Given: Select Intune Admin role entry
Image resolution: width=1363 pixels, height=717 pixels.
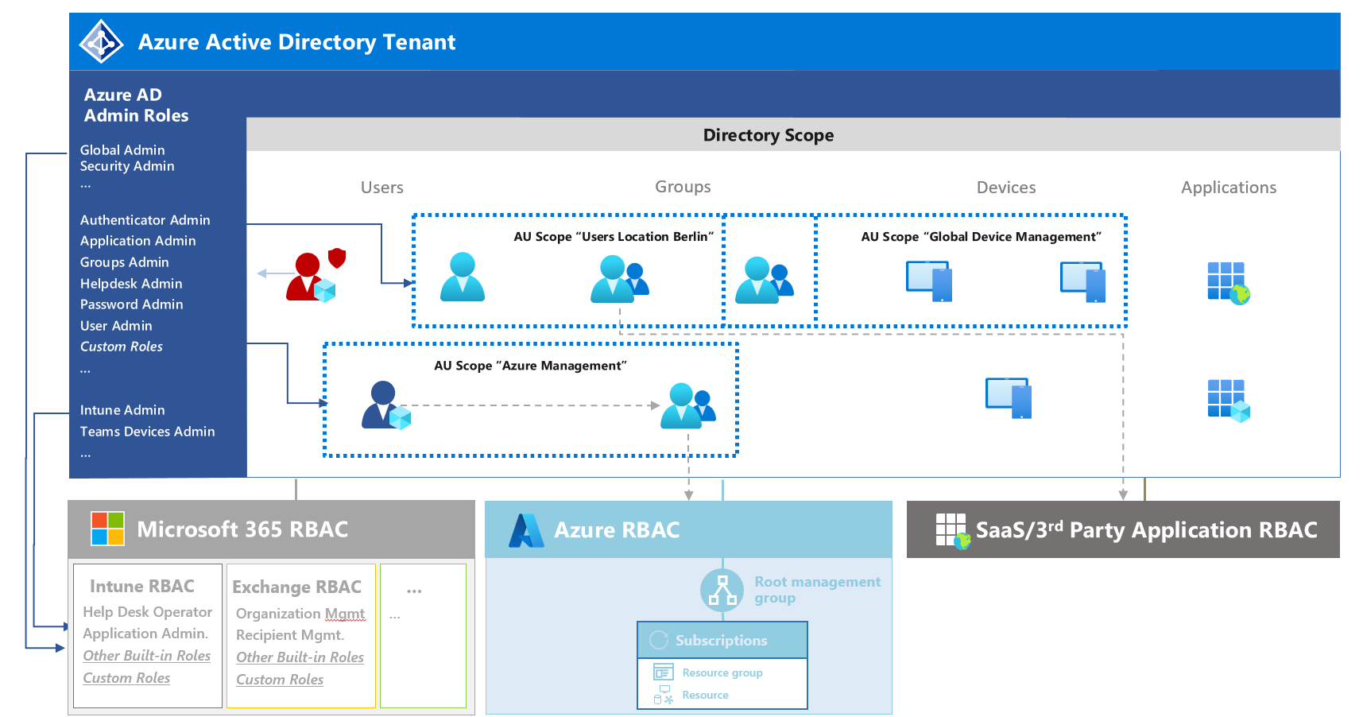Looking at the screenshot, I should click(122, 410).
